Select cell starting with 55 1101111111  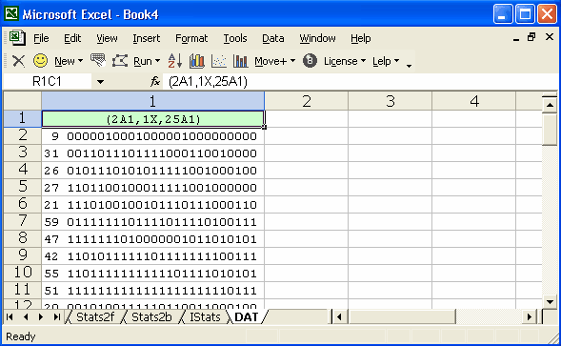point(152,274)
